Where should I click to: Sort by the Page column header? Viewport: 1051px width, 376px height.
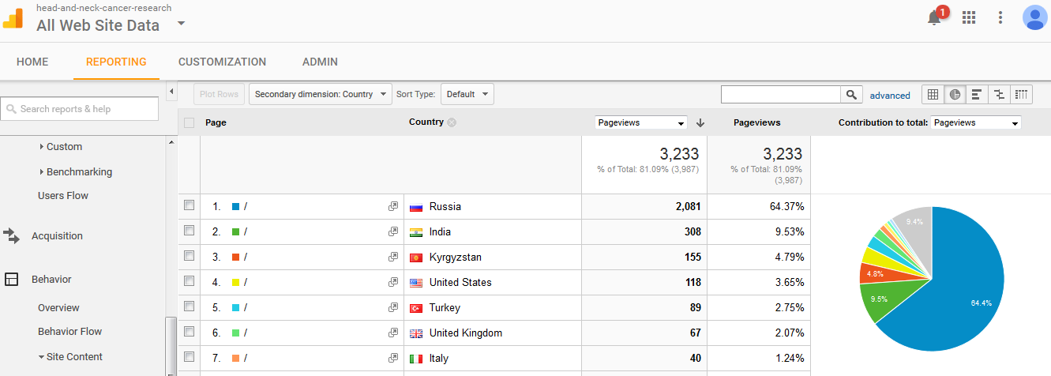(216, 122)
